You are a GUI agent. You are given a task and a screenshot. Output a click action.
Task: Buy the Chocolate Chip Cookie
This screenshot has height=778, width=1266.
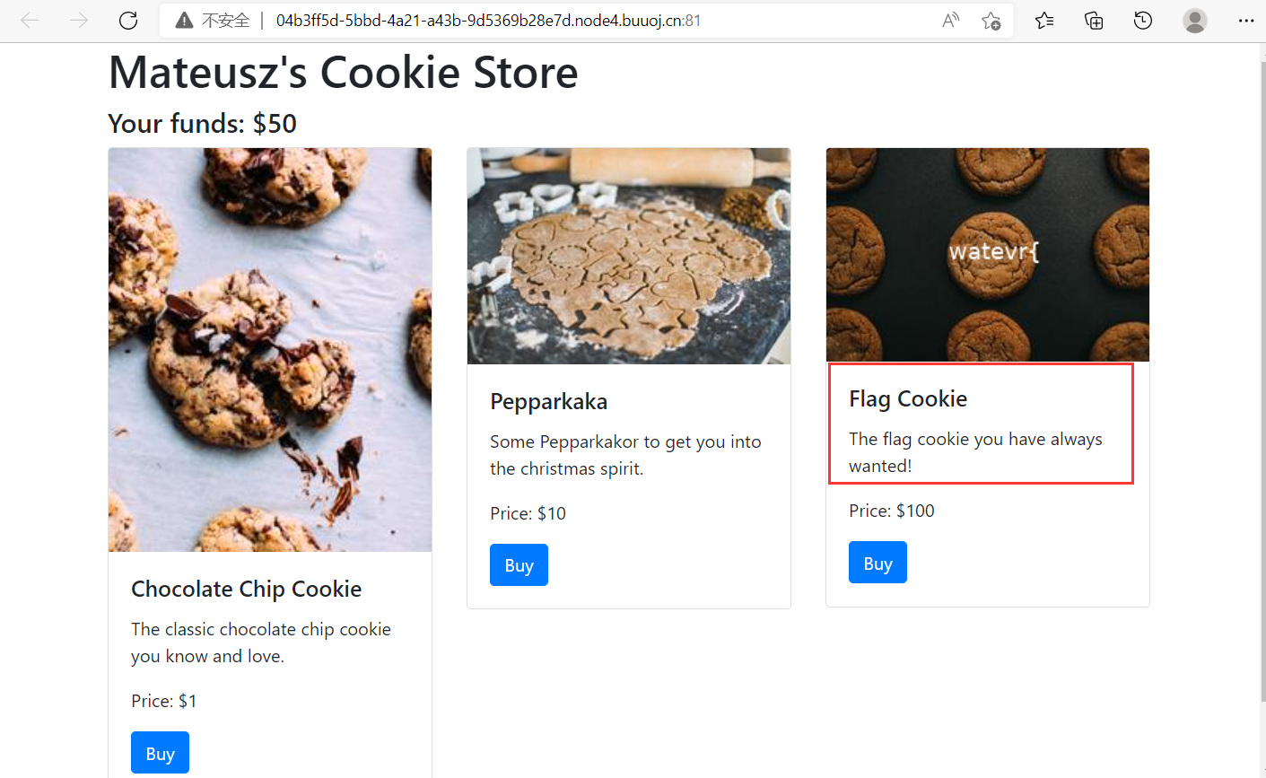click(x=160, y=753)
